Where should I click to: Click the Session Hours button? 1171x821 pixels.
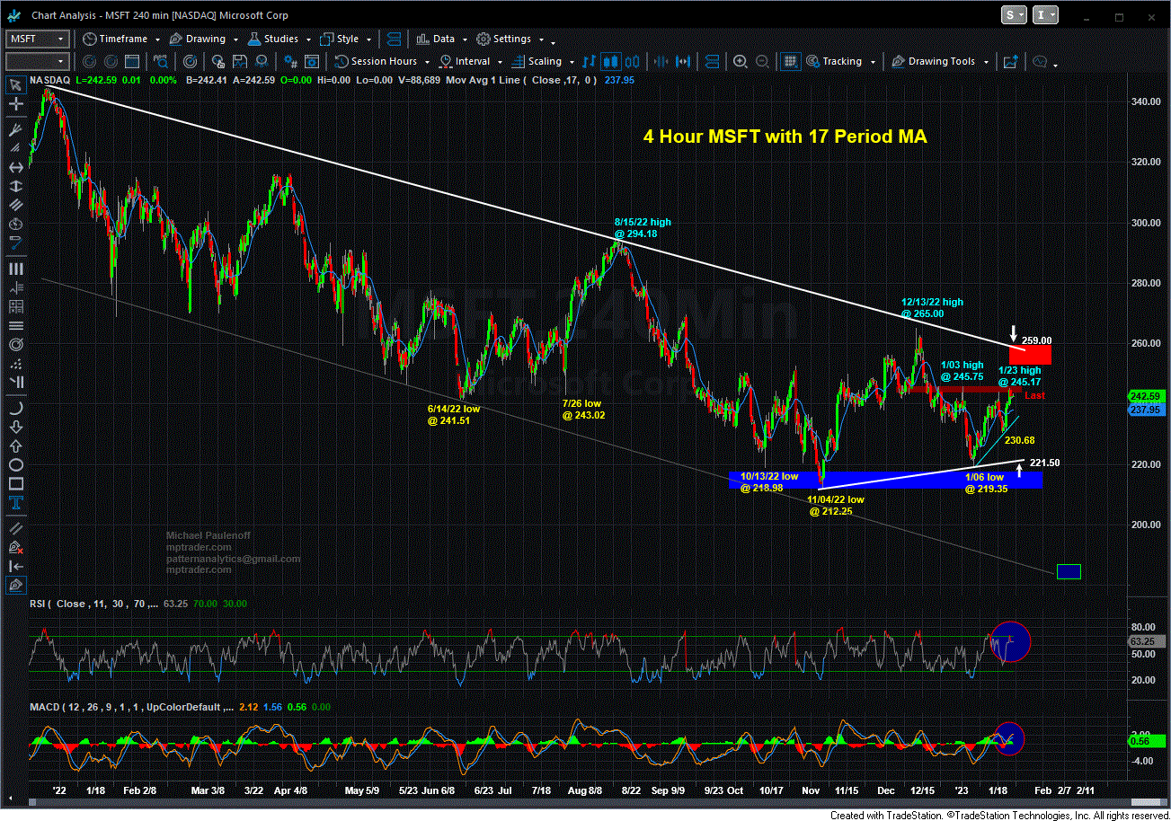click(x=377, y=61)
